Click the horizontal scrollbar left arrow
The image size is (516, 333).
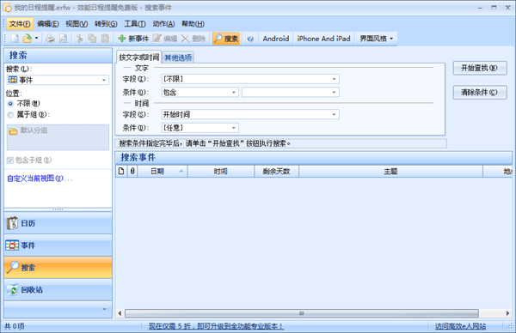pyautogui.click(x=120, y=313)
